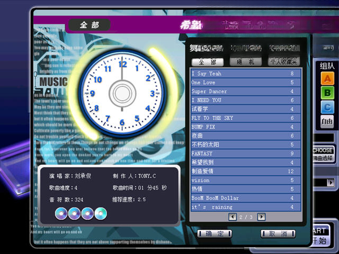Select song 'it's raining'
Viewport: 339px width, 254px height.
tap(246, 207)
